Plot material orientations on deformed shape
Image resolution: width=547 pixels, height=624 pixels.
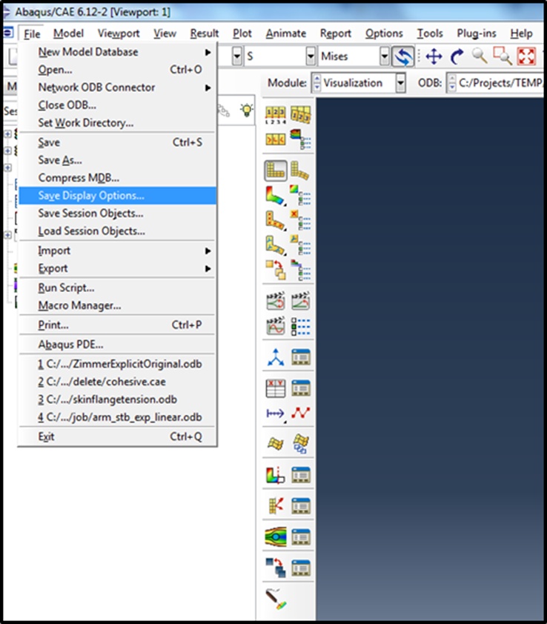[276, 245]
